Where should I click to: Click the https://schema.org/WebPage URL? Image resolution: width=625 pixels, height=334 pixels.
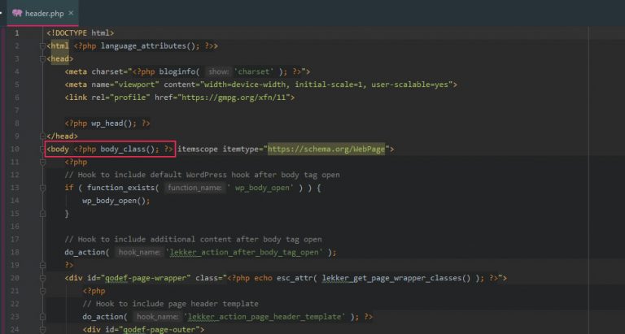click(326, 150)
